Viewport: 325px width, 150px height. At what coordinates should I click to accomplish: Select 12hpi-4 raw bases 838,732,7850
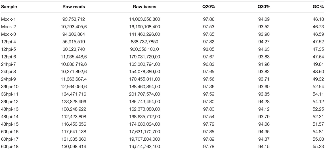click(x=144, y=41)
